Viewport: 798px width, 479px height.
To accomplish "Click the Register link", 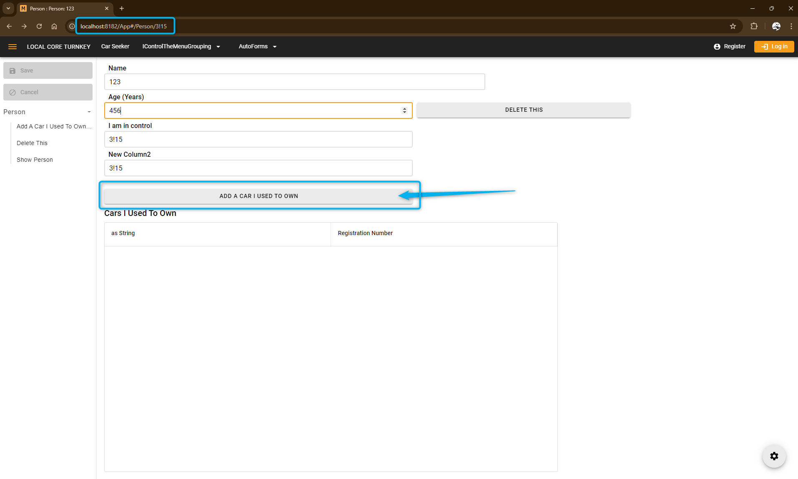I will click(730, 47).
